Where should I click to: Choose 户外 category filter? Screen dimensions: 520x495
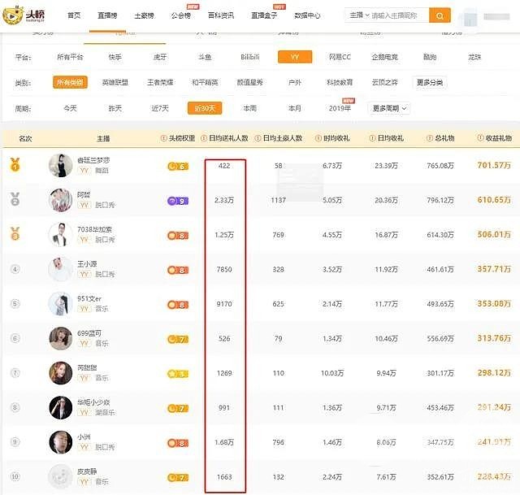(295, 82)
